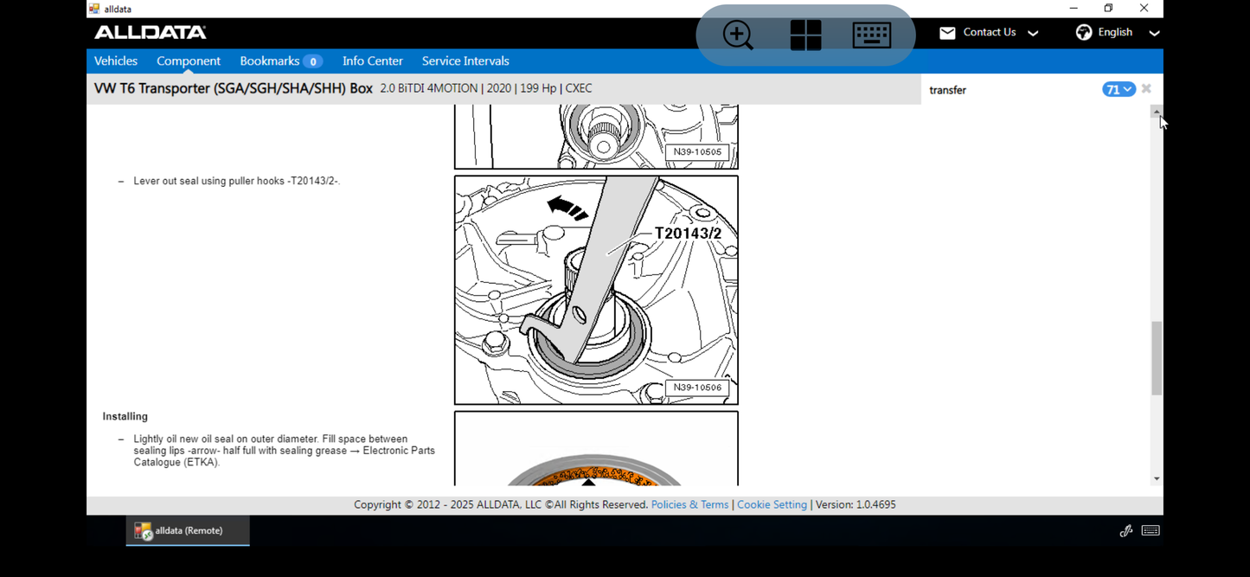Open the Cookie Setting link
This screenshot has height=577, width=1250.
pos(772,504)
